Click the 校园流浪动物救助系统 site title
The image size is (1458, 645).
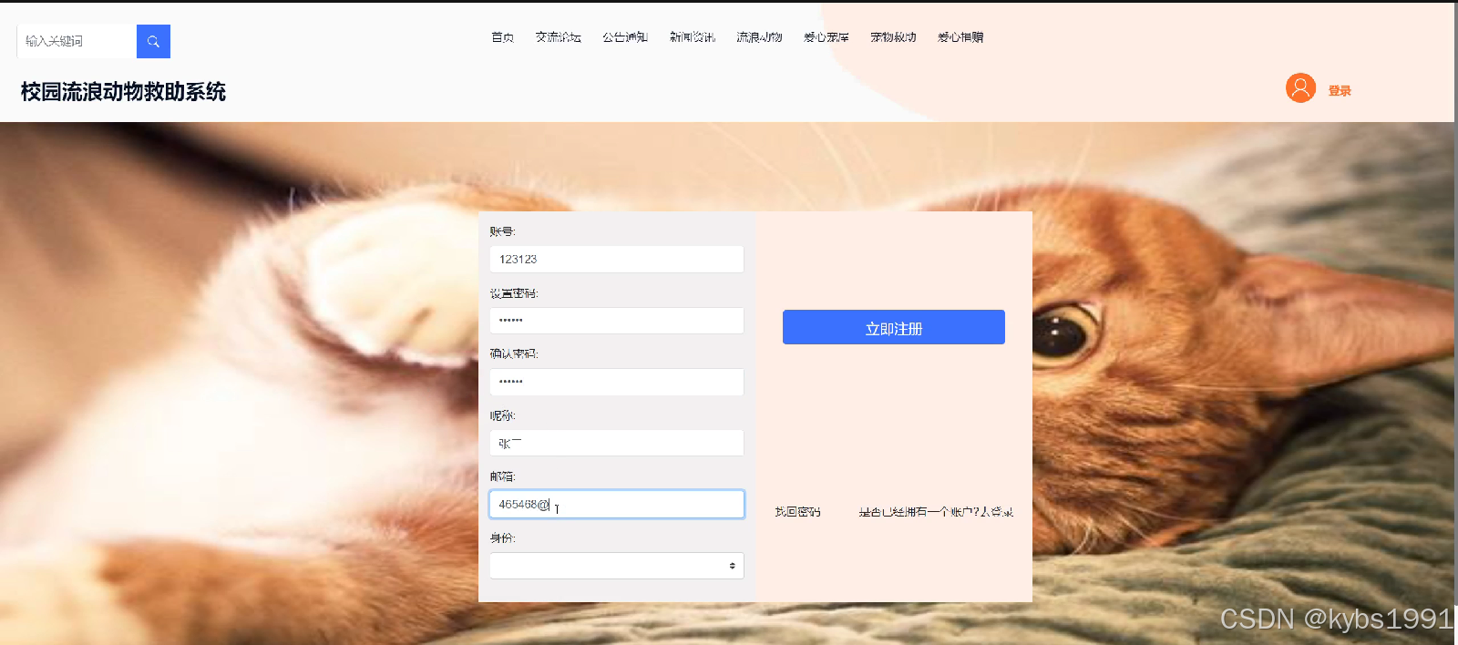pyautogui.click(x=123, y=92)
